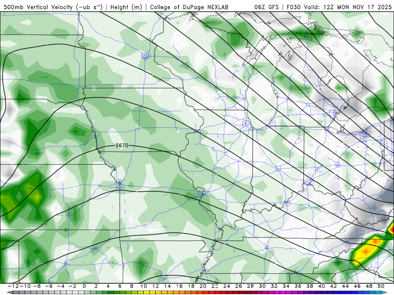Click the 0 label on the color scale
This screenshot has width=394, height=295.
tap(84, 286)
